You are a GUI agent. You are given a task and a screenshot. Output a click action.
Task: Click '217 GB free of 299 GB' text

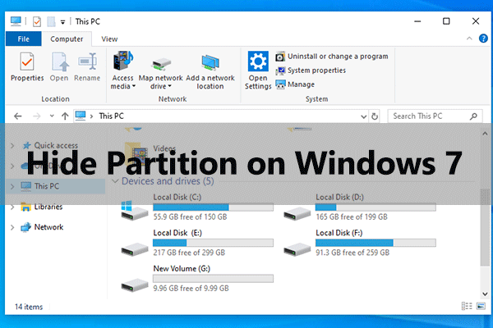pyautogui.click(x=189, y=253)
